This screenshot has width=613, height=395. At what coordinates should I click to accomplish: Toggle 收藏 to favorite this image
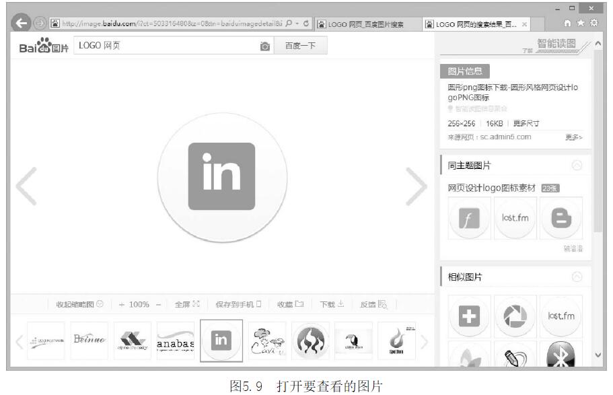[x=290, y=304]
